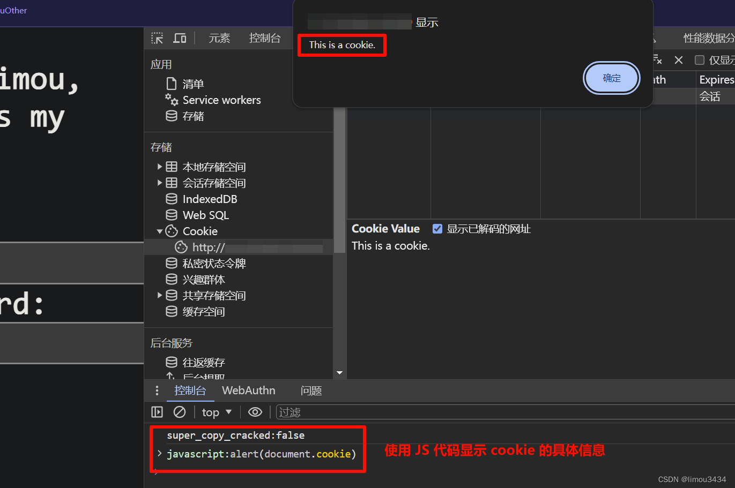The width and height of the screenshot is (735, 488).
Task: Clear the console with the ban icon
Action: coord(180,412)
